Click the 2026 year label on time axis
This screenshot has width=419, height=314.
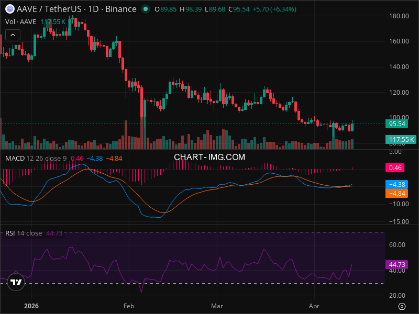pos(31,306)
